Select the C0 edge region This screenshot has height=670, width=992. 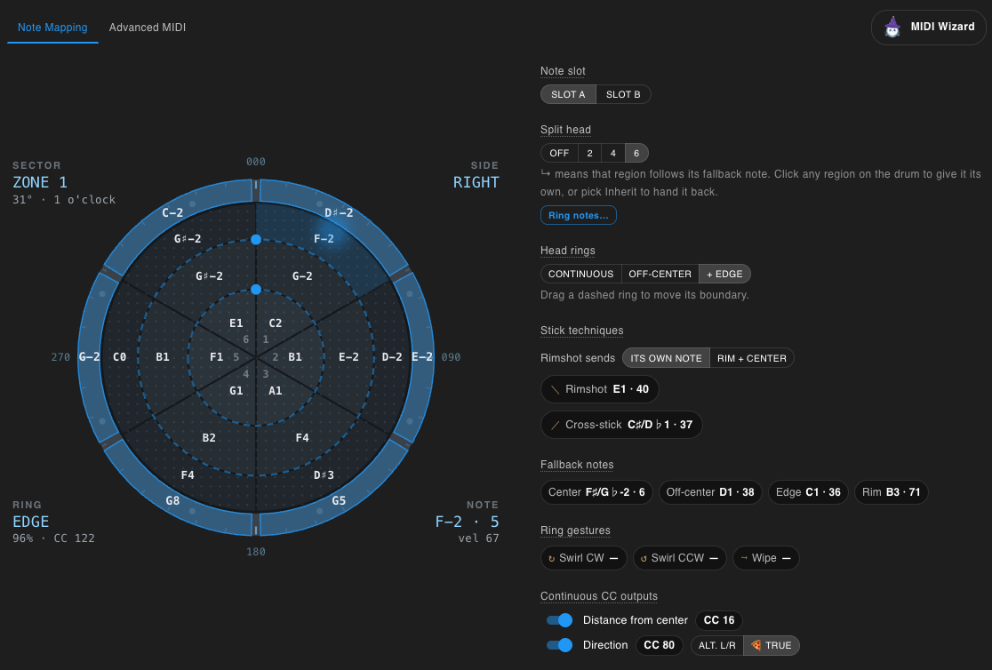pos(120,357)
